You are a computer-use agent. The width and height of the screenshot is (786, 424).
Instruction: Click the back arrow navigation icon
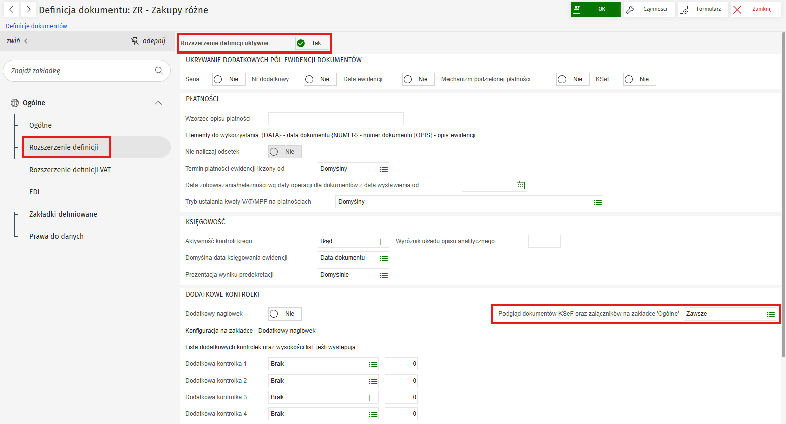tap(11, 9)
